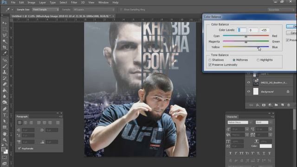Select the Move tool

pos(5,23)
